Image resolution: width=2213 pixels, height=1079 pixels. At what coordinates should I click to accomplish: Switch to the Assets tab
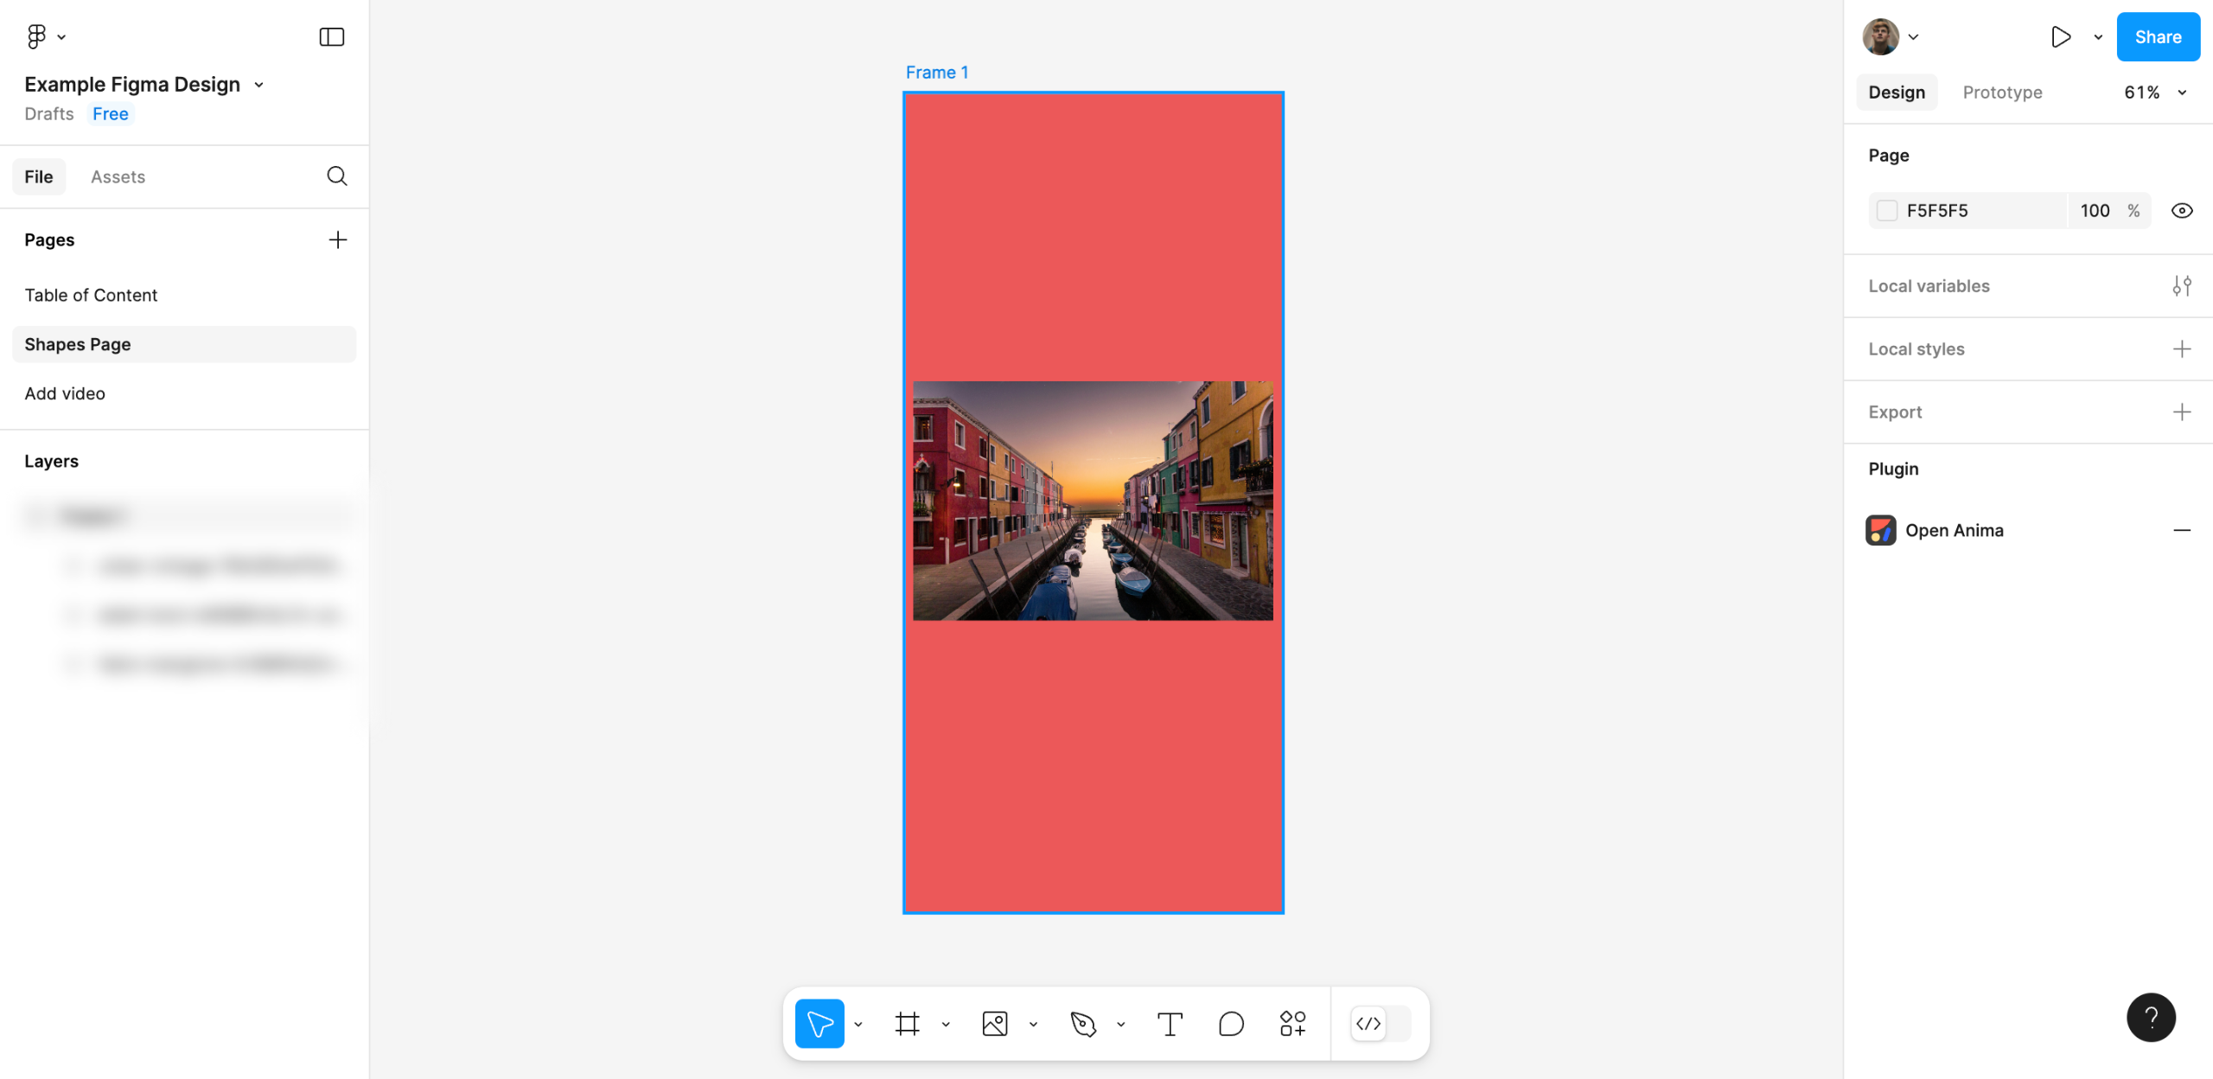coord(118,176)
